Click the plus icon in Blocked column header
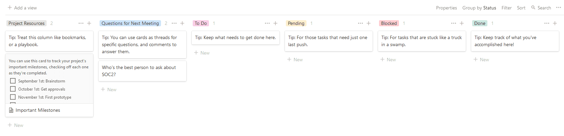 tap(462, 23)
